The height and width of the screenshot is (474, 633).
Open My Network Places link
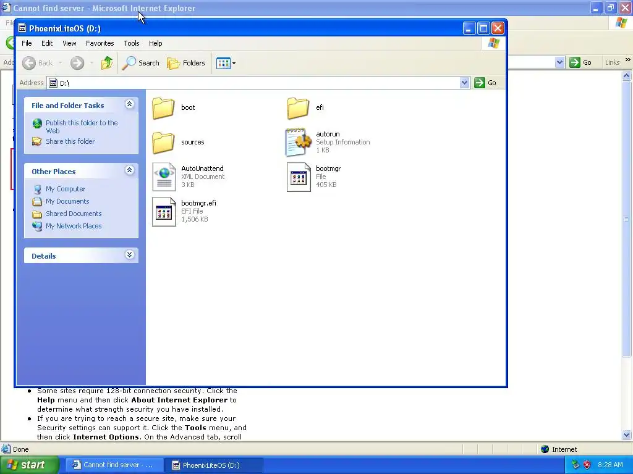[x=74, y=226]
